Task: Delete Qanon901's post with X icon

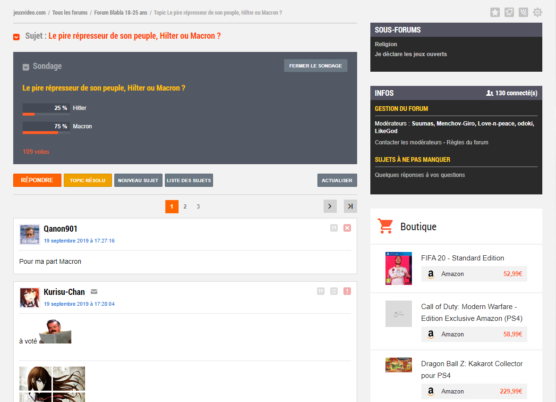Action: (x=347, y=228)
